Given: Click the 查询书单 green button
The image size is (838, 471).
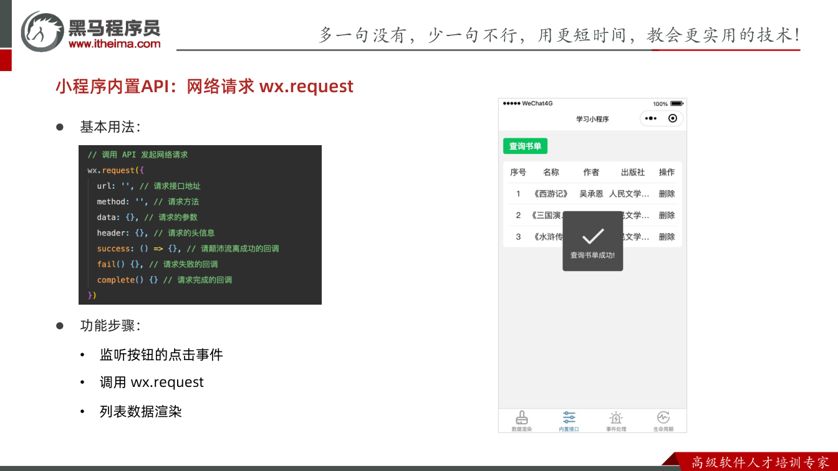Looking at the screenshot, I should point(525,146).
